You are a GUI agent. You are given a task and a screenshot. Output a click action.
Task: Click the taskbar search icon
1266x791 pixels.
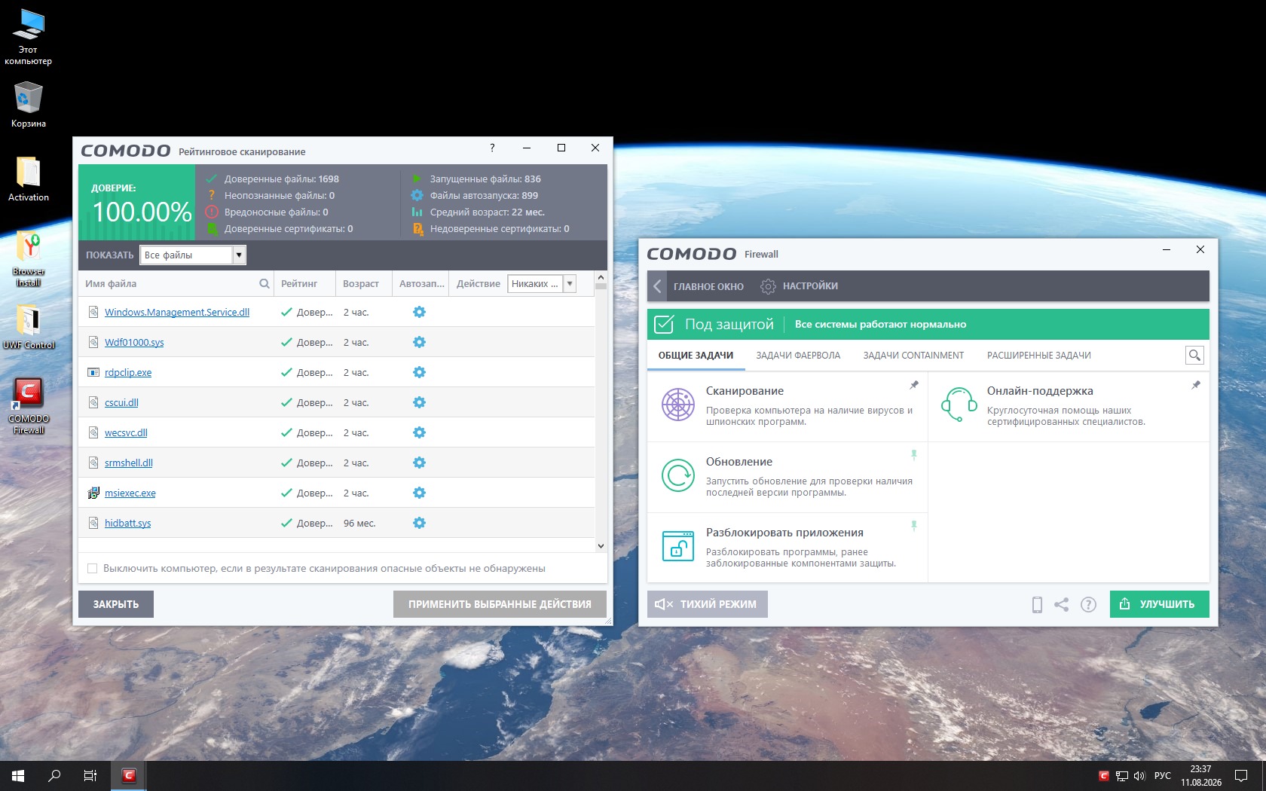point(54,776)
